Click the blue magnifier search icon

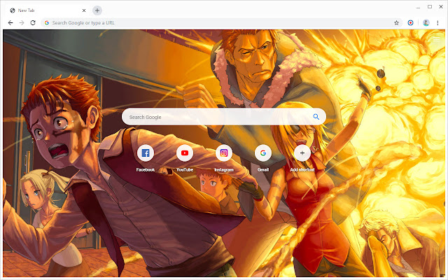point(316,117)
